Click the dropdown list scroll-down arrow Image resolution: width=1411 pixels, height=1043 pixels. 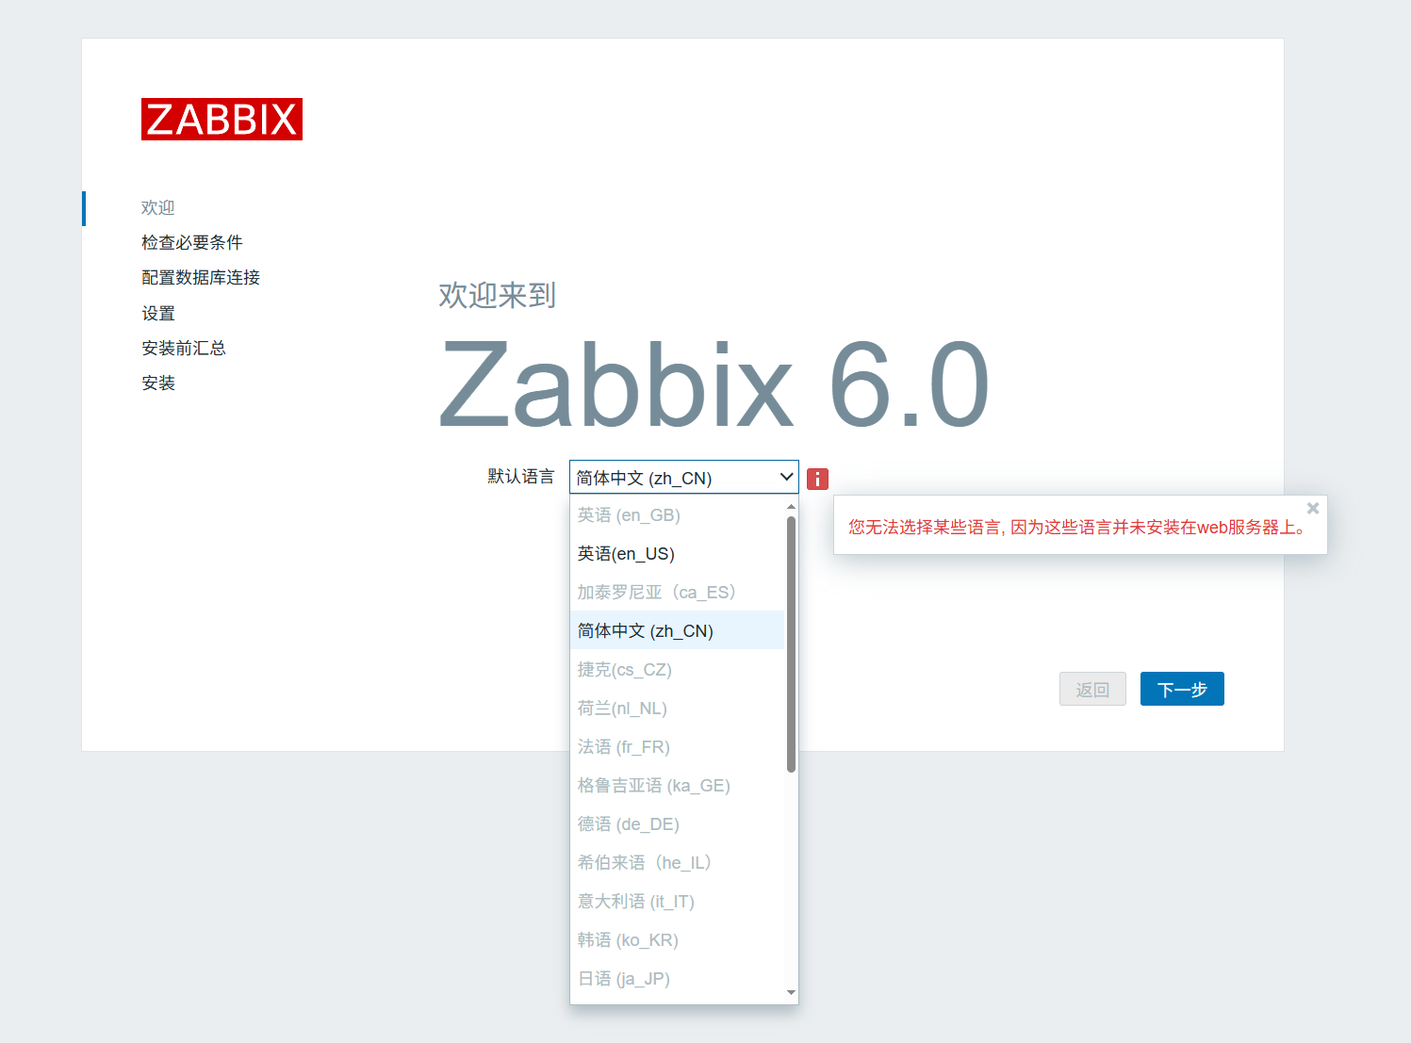click(791, 992)
